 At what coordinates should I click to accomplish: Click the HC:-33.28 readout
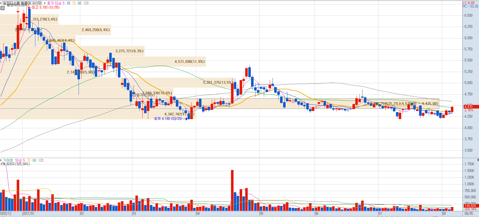[470, 6]
